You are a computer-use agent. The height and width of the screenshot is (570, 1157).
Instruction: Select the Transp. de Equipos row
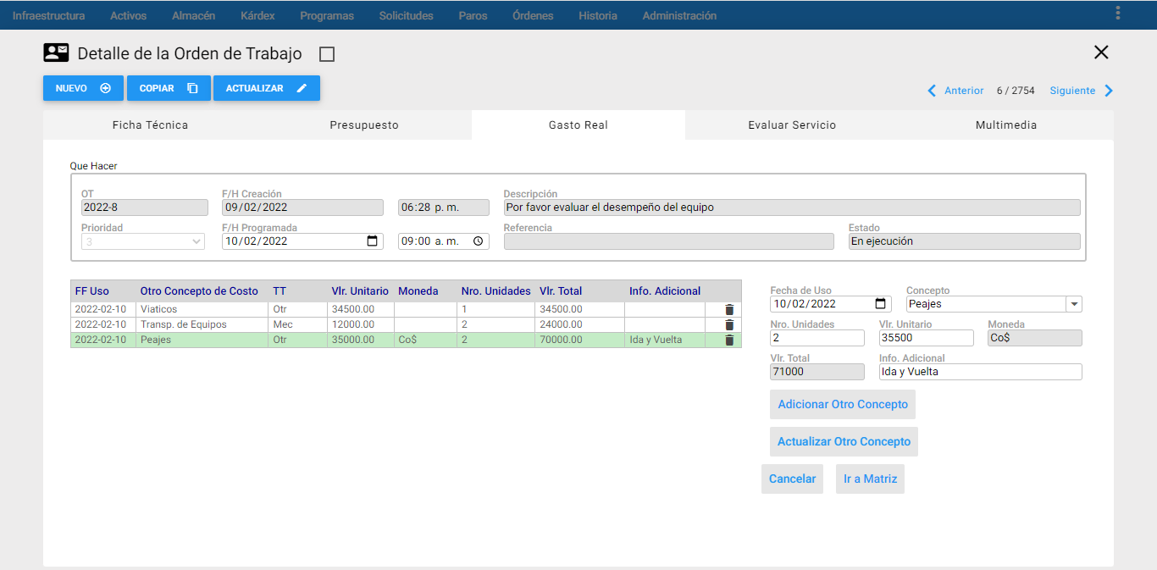406,324
